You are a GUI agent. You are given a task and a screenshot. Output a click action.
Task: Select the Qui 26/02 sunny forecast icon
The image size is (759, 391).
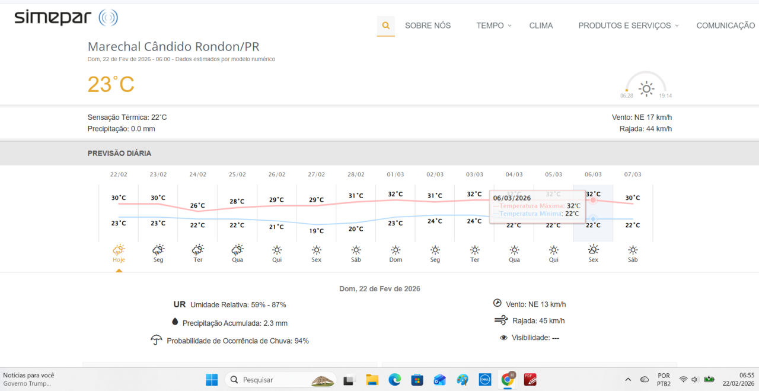point(277,250)
